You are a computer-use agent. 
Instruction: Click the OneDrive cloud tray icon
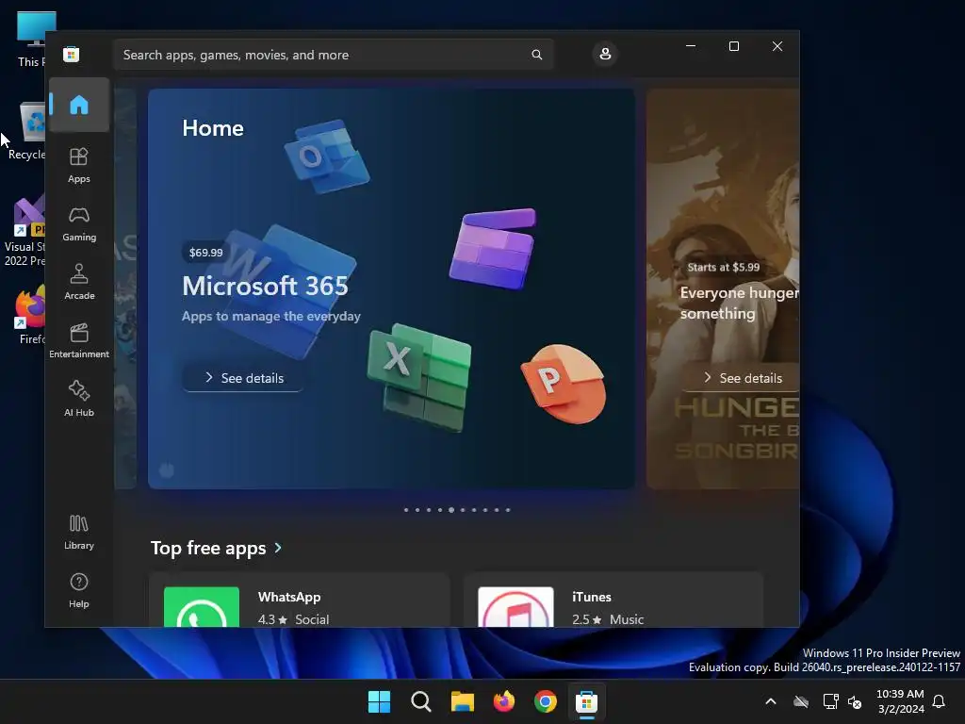pos(801,701)
